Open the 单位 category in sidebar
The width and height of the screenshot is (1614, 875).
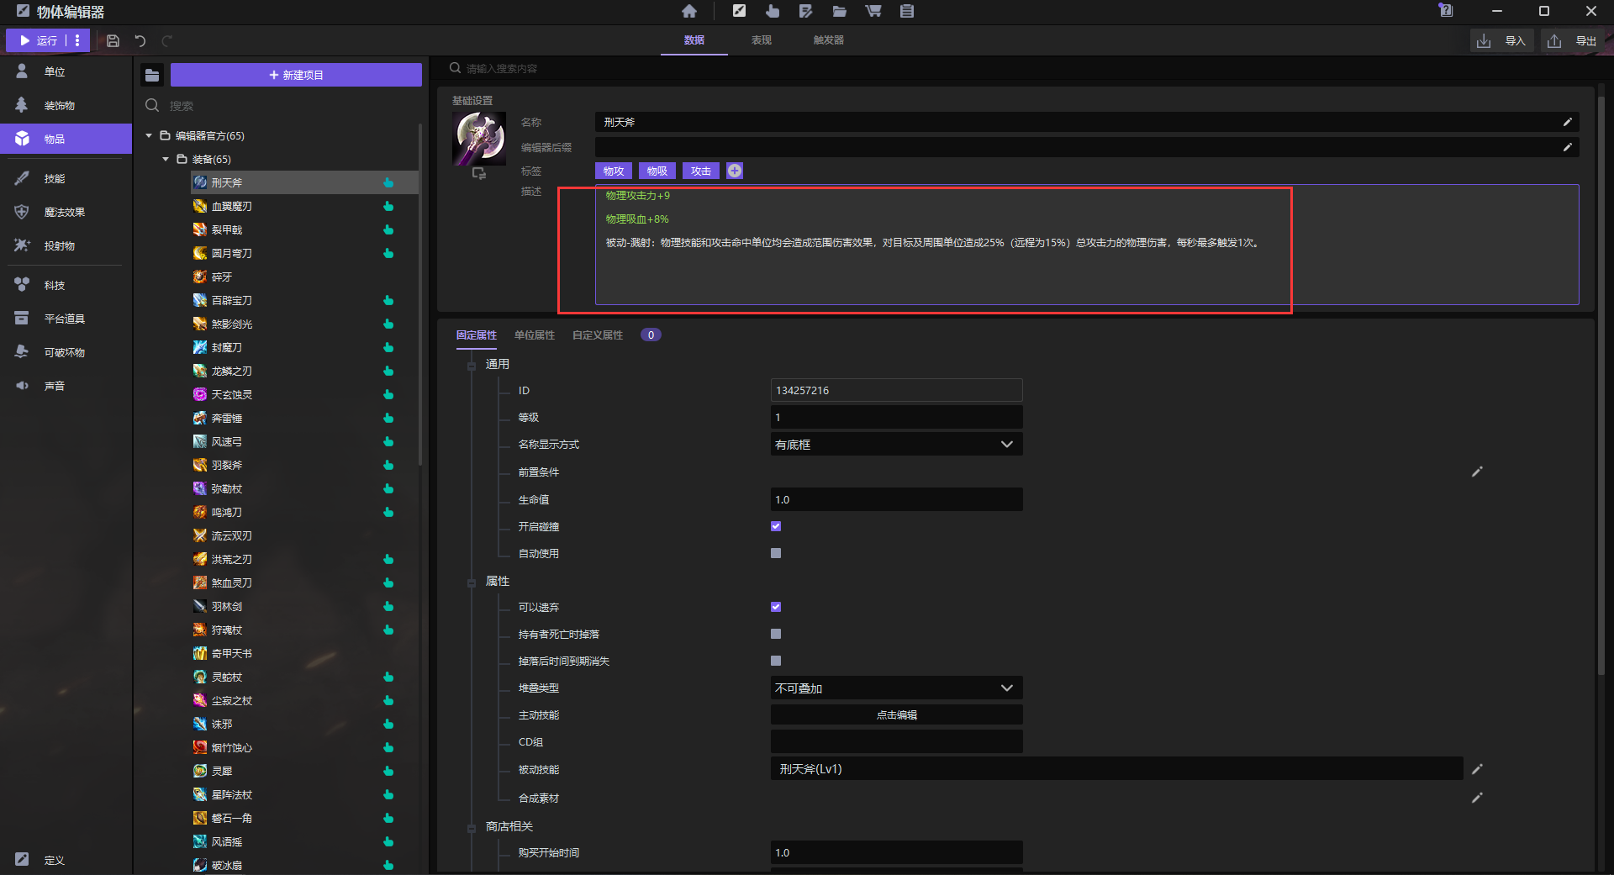point(66,71)
